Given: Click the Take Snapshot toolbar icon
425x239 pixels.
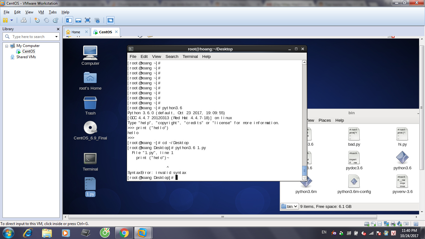Looking at the screenshot, I should pyautogui.click(x=37, y=20).
